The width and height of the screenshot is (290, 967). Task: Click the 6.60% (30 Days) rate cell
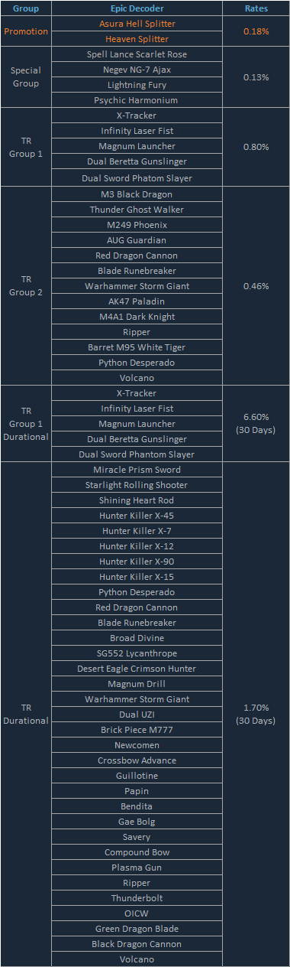[256, 424]
